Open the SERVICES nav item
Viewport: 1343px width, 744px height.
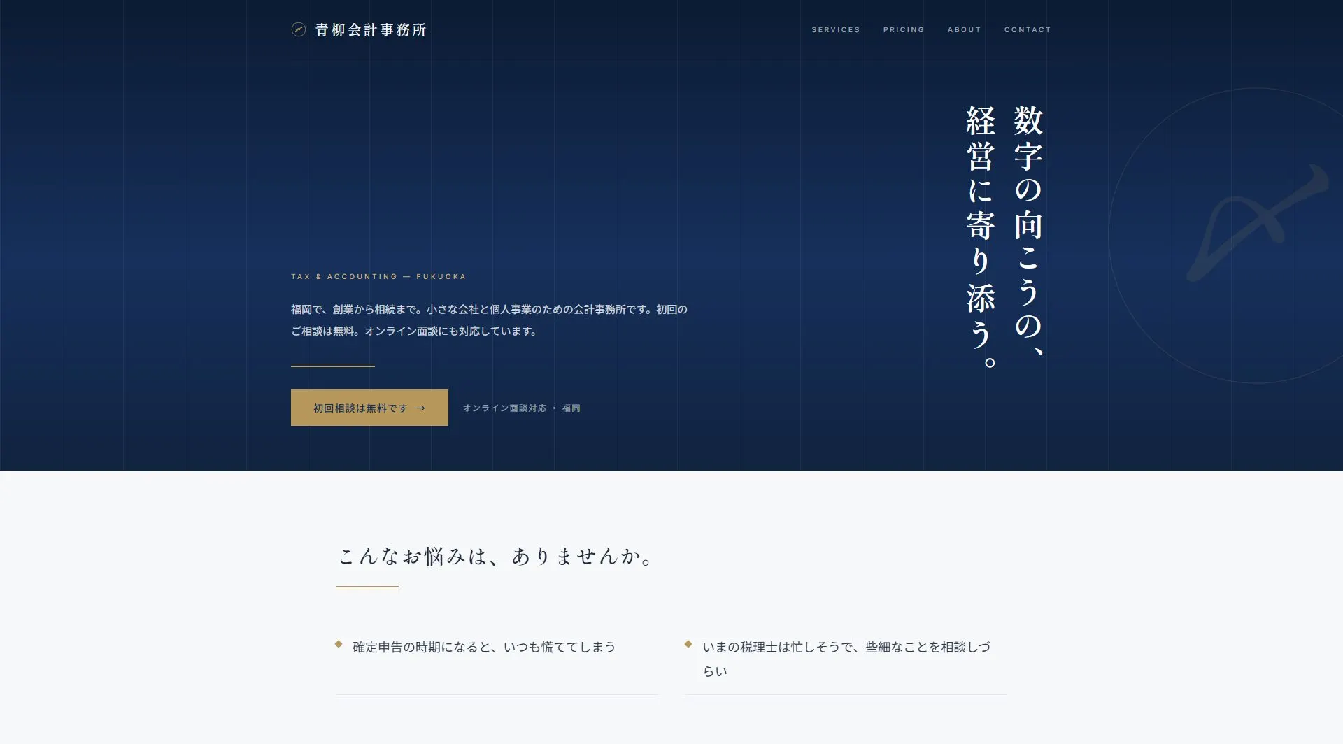(836, 29)
